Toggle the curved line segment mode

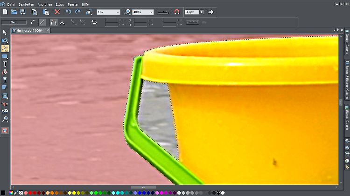coord(33,22)
